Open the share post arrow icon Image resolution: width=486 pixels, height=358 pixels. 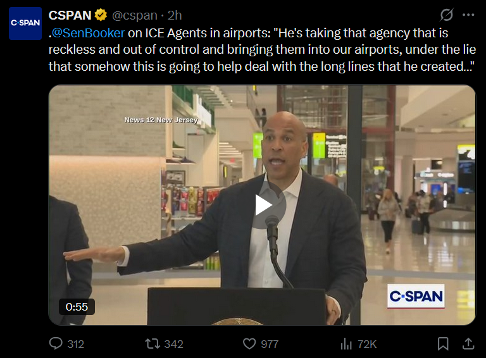pos(468,343)
